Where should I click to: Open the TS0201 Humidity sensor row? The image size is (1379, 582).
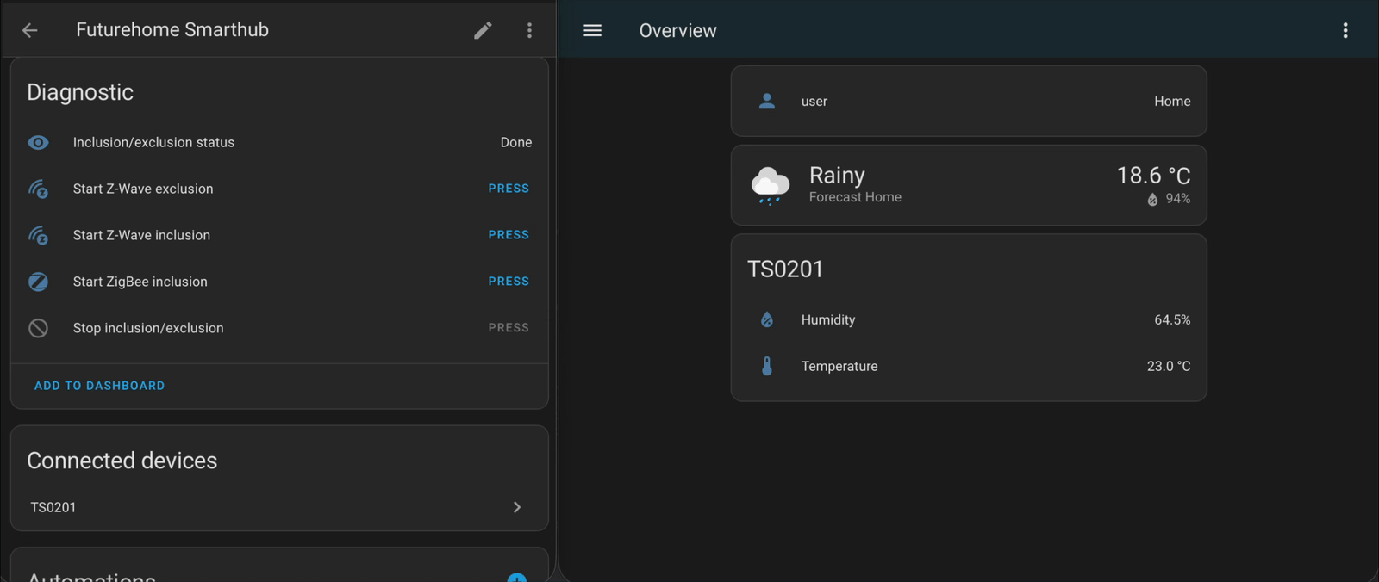968,319
